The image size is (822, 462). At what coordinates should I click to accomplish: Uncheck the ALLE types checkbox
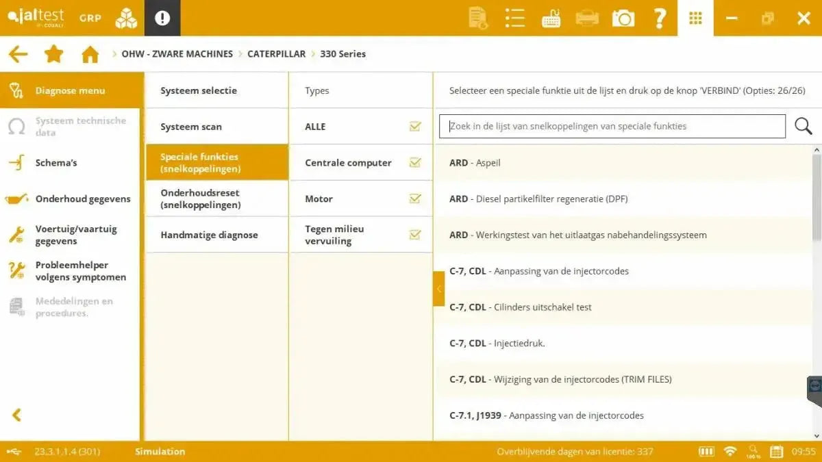pyautogui.click(x=415, y=126)
